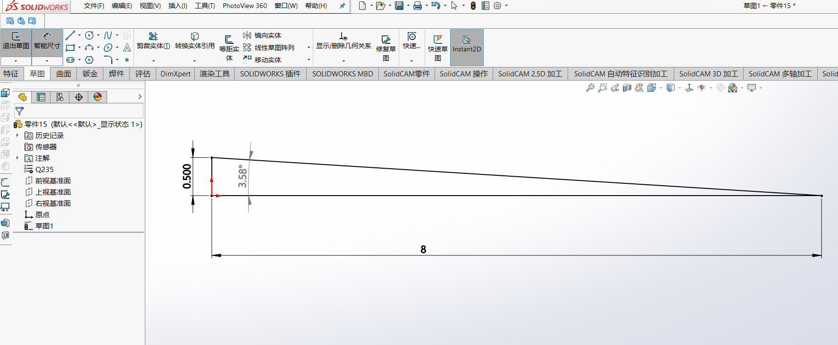Click 转换实体引用 convert entities tool
Screen dimensions: 838x345
(194, 41)
